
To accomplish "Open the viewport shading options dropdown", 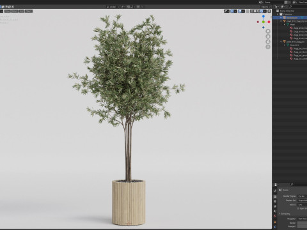I will click(x=265, y=11).
